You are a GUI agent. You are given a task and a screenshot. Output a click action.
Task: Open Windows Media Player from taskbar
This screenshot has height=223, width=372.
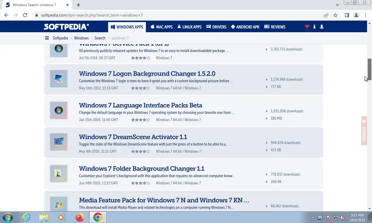[61, 217]
